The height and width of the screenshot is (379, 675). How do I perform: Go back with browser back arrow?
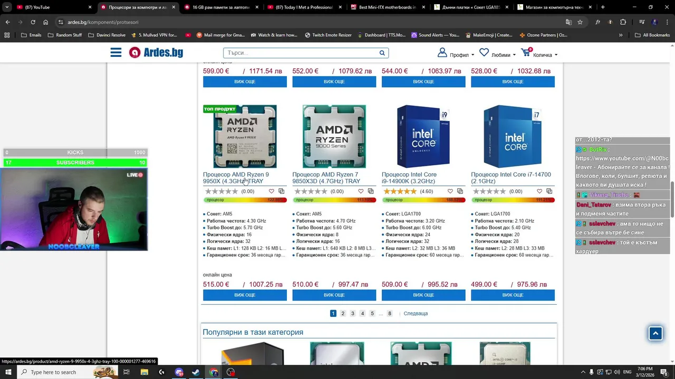[x=7, y=22]
